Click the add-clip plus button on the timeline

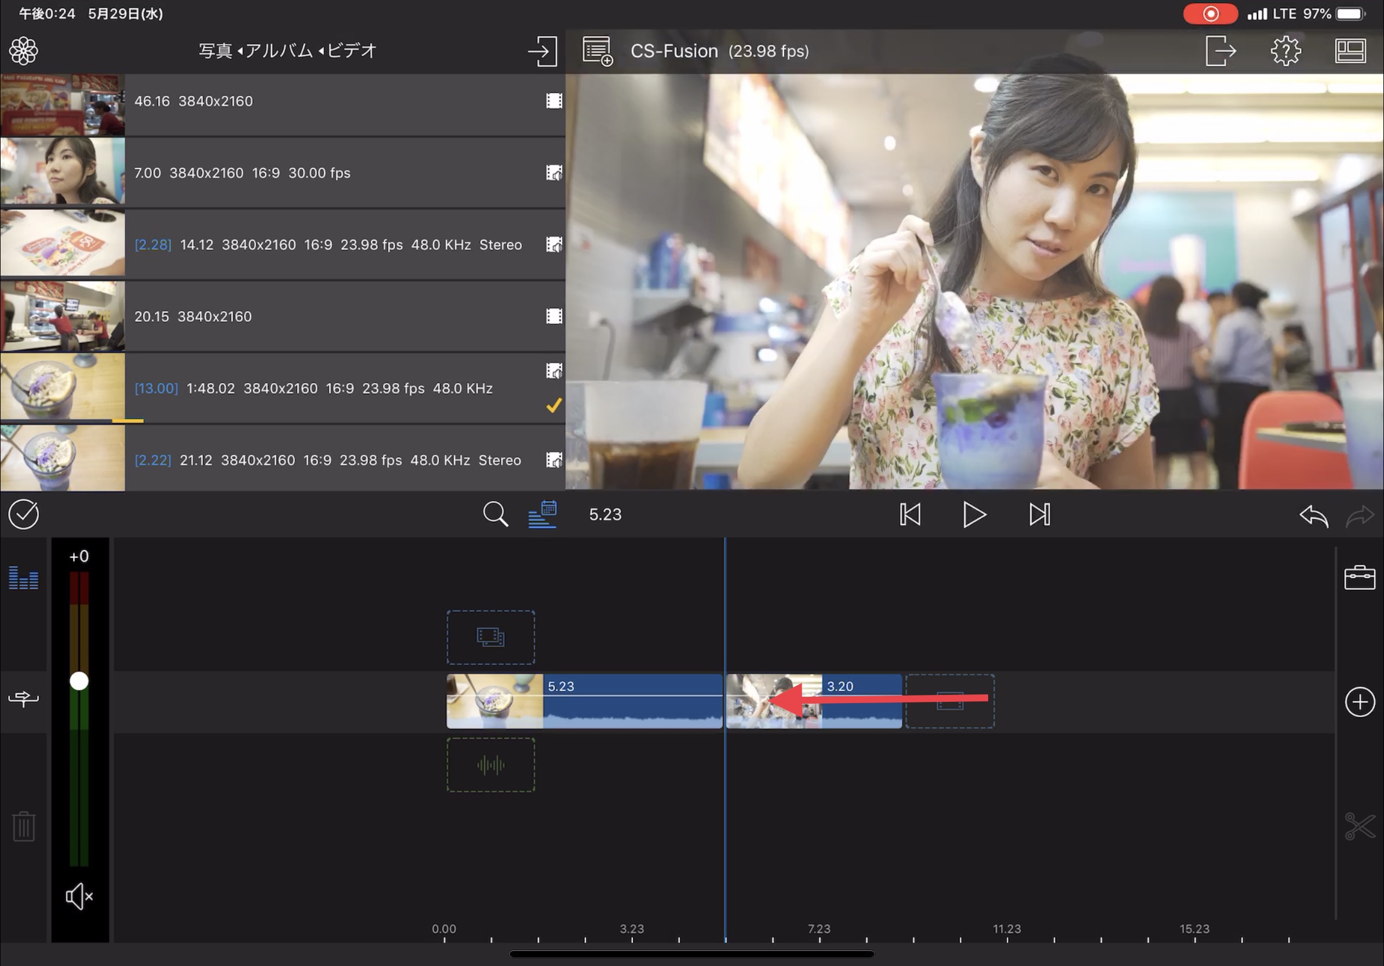tap(1358, 701)
